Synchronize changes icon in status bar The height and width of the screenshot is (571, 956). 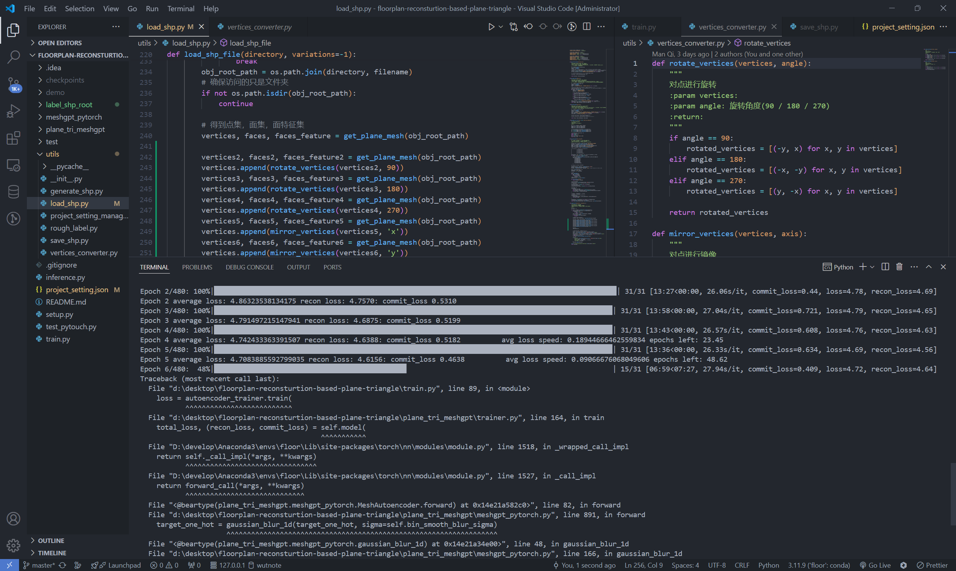coord(62,565)
